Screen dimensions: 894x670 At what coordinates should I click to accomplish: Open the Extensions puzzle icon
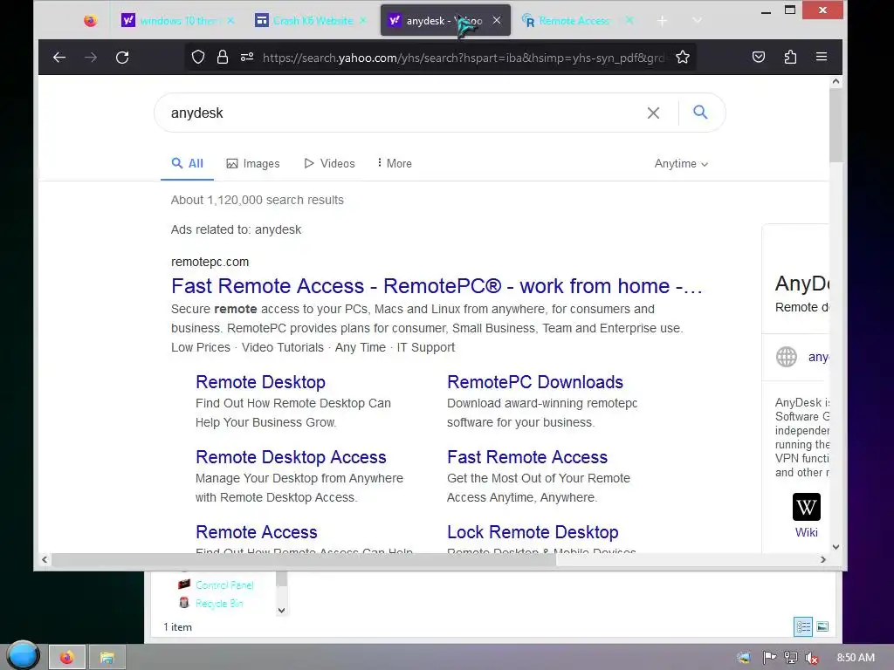pyautogui.click(x=790, y=57)
